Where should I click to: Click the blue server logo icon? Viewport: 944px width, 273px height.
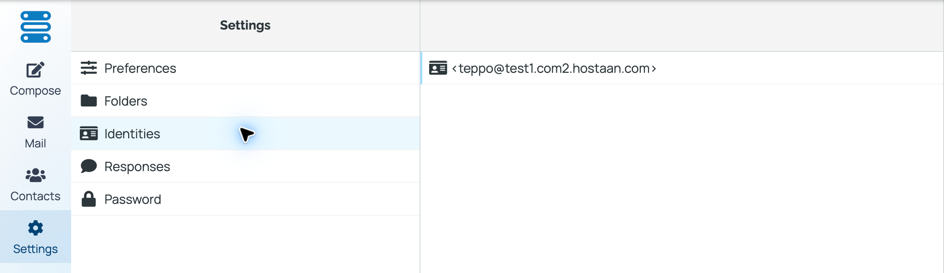(x=36, y=27)
